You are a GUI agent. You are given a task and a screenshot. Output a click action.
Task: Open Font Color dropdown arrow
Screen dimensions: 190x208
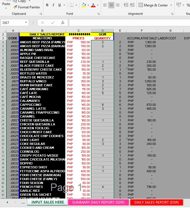pyautogui.click(x=98, y=5)
